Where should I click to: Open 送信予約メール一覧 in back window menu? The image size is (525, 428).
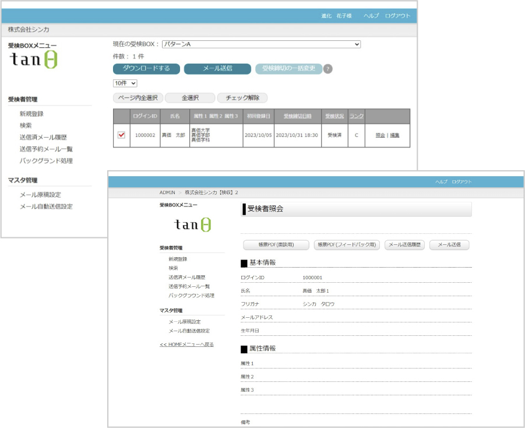click(46, 149)
